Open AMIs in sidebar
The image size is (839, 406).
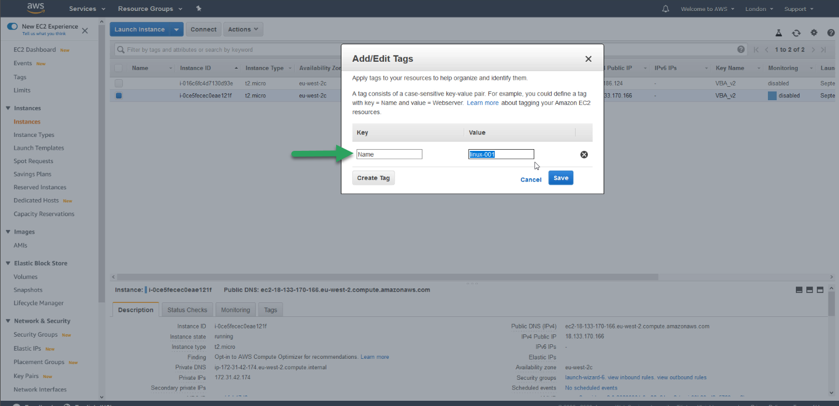click(20, 245)
